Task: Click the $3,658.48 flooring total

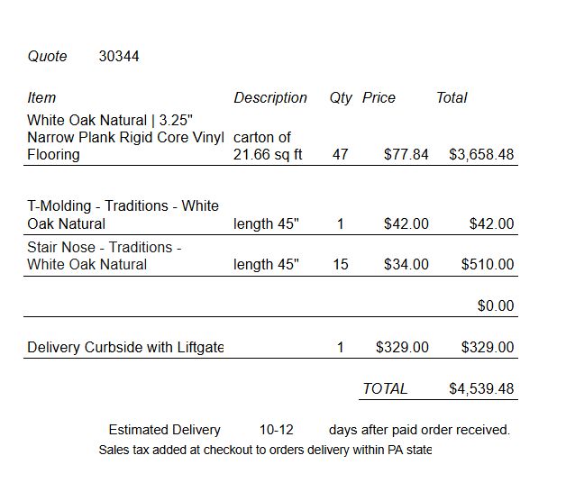Action: click(481, 154)
